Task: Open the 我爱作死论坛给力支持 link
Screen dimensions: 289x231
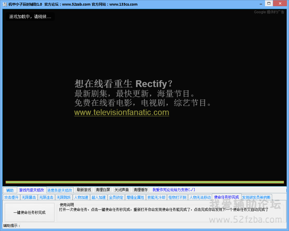Action: [174, 190]
